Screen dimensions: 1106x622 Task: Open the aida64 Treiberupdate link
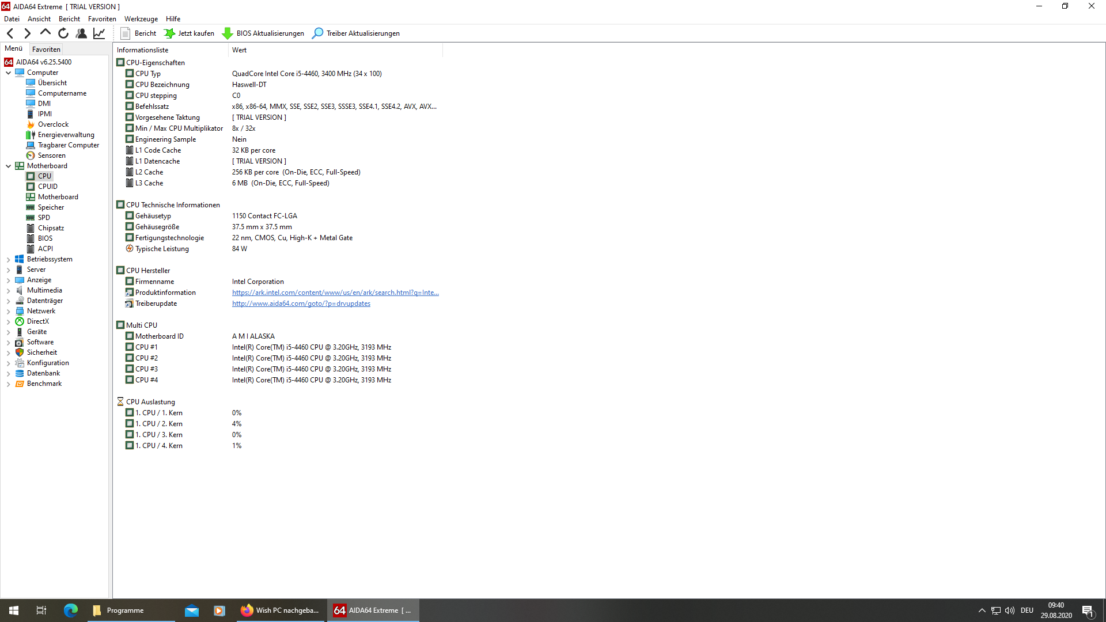(301, 304)
